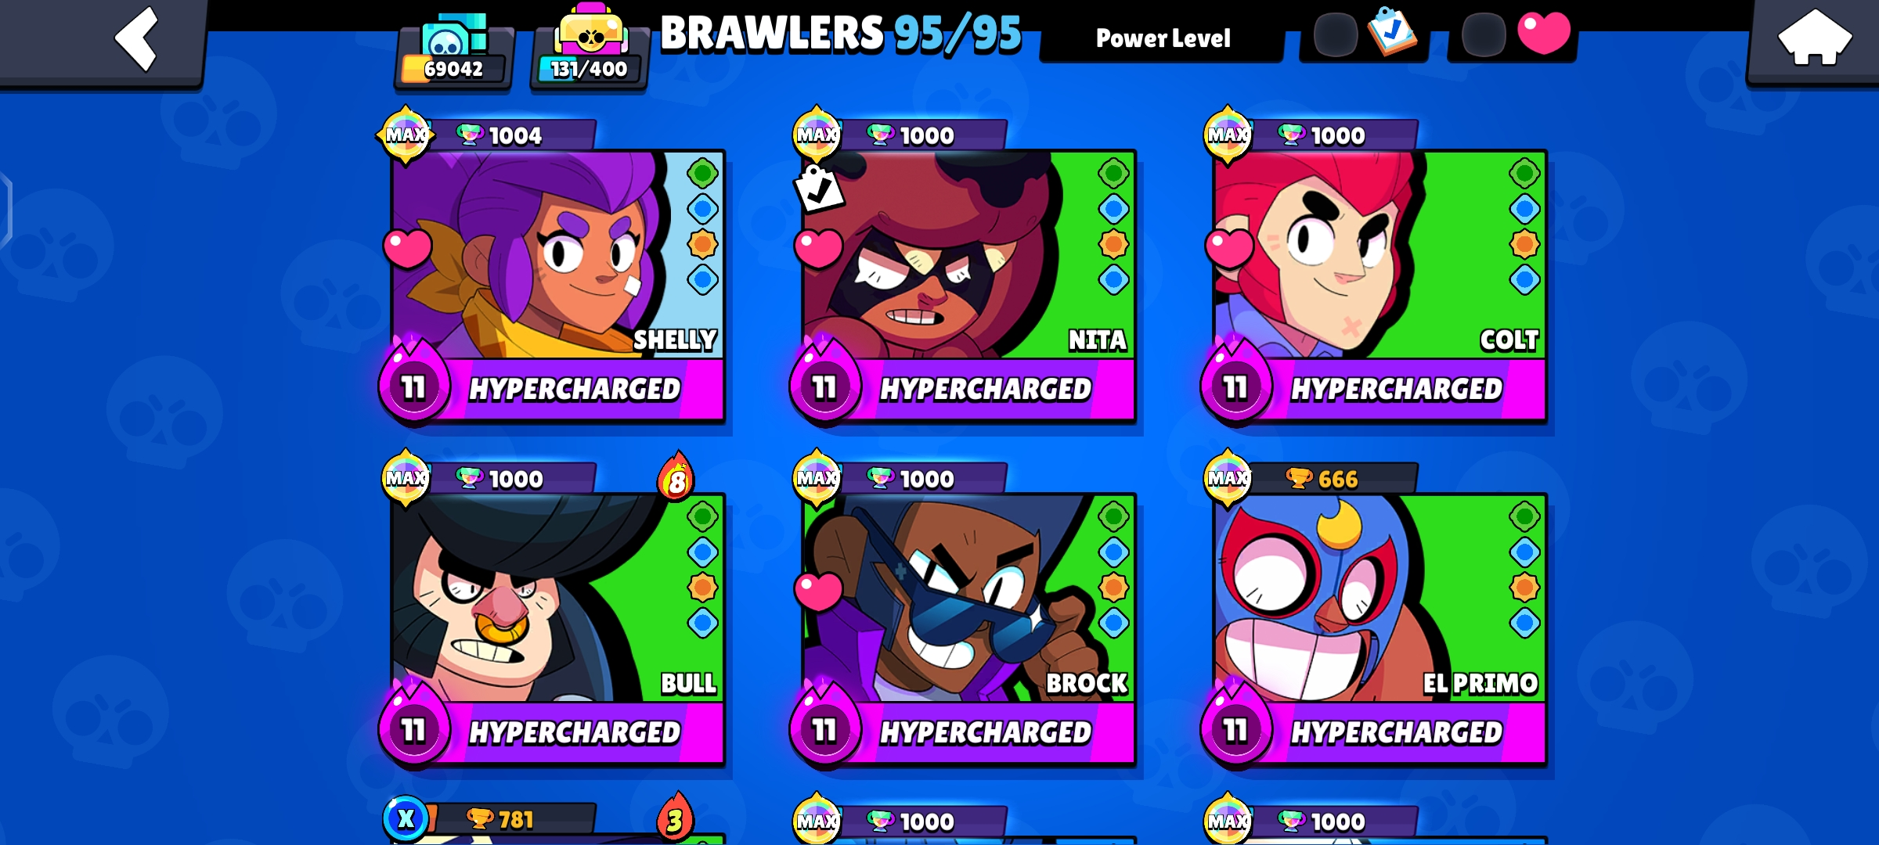
Task: Click Shelly's HYPERCHARGED banner
Action: click(x=575, y=389)
